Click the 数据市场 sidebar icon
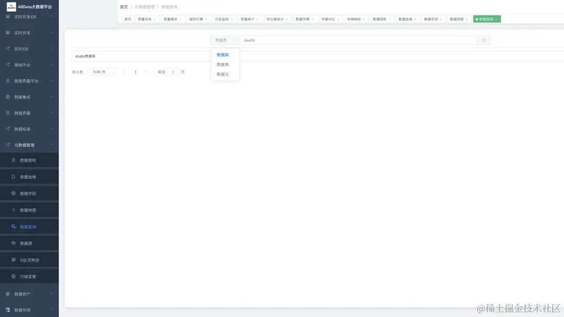 pyautogui.click(x=8, y=310)
